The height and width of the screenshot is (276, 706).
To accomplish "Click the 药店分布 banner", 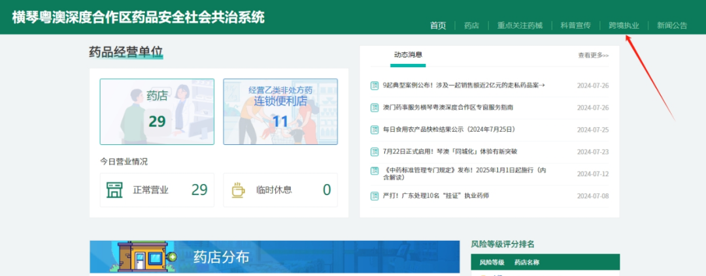I will [x=275, y=256].
